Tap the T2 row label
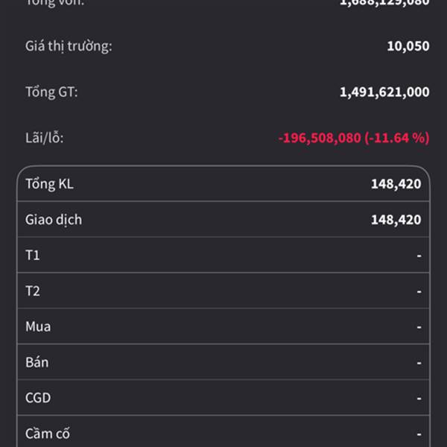The image size is (447, 447). (x=33, y=291)
